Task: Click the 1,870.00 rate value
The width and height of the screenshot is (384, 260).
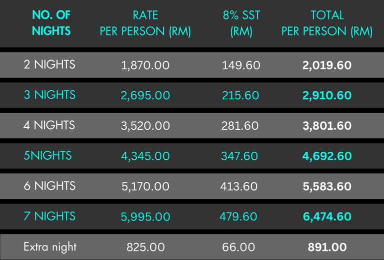Action: coord(145,65)
